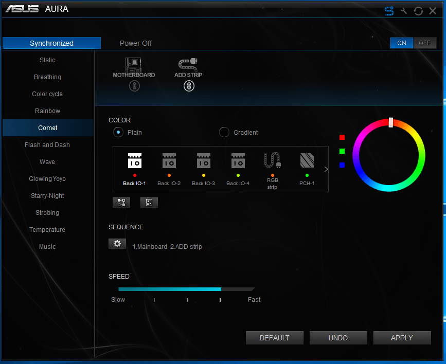Select the Back IO-1 LED zone

pyautogui.click(x=135, y=169)
